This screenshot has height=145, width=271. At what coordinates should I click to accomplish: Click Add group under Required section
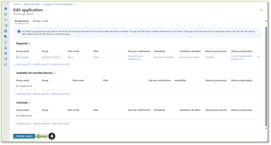(x=21, y=64)
